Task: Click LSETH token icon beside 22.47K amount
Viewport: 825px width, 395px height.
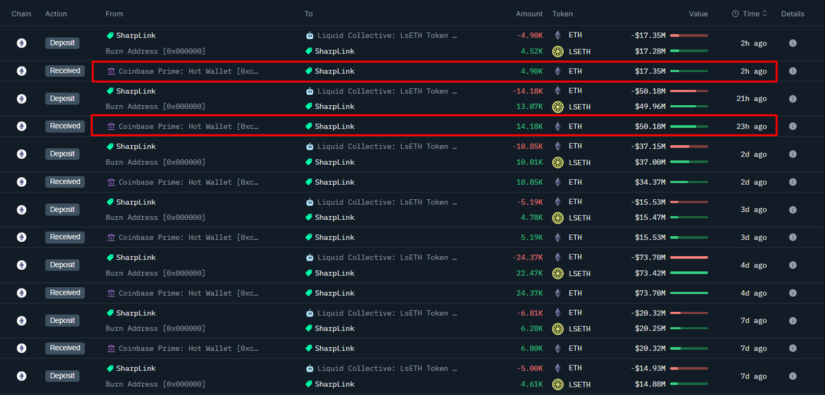Action: click(x=558, y=273)
